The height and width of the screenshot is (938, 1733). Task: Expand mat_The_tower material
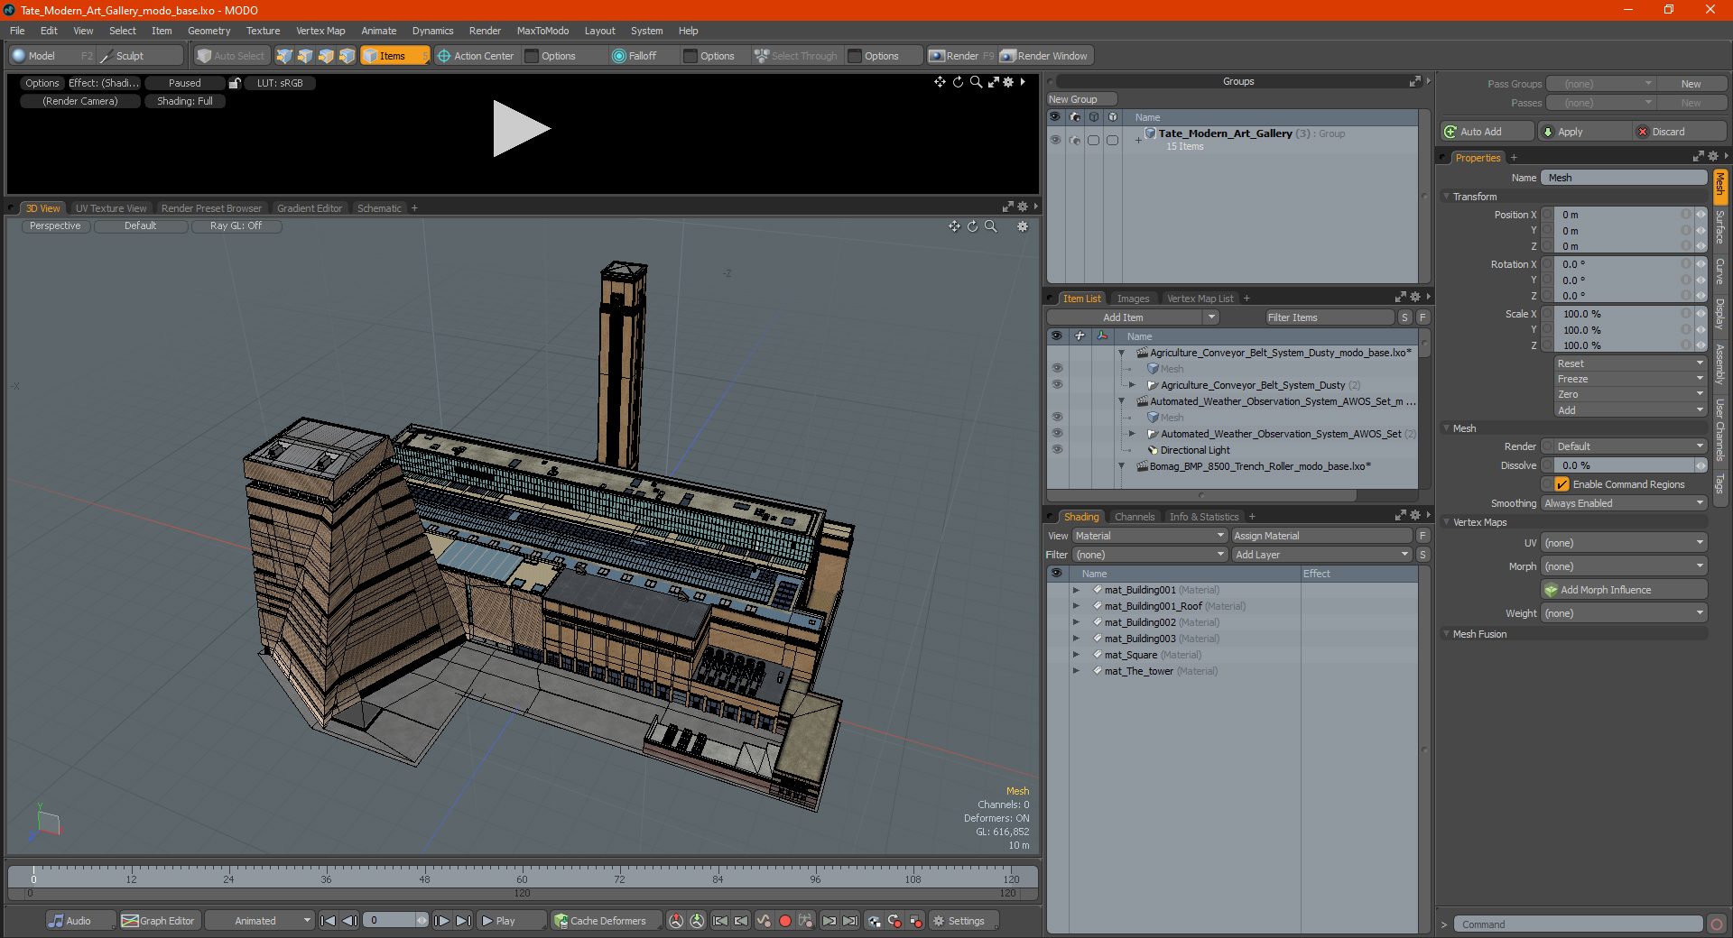(x=1076, y=671)
